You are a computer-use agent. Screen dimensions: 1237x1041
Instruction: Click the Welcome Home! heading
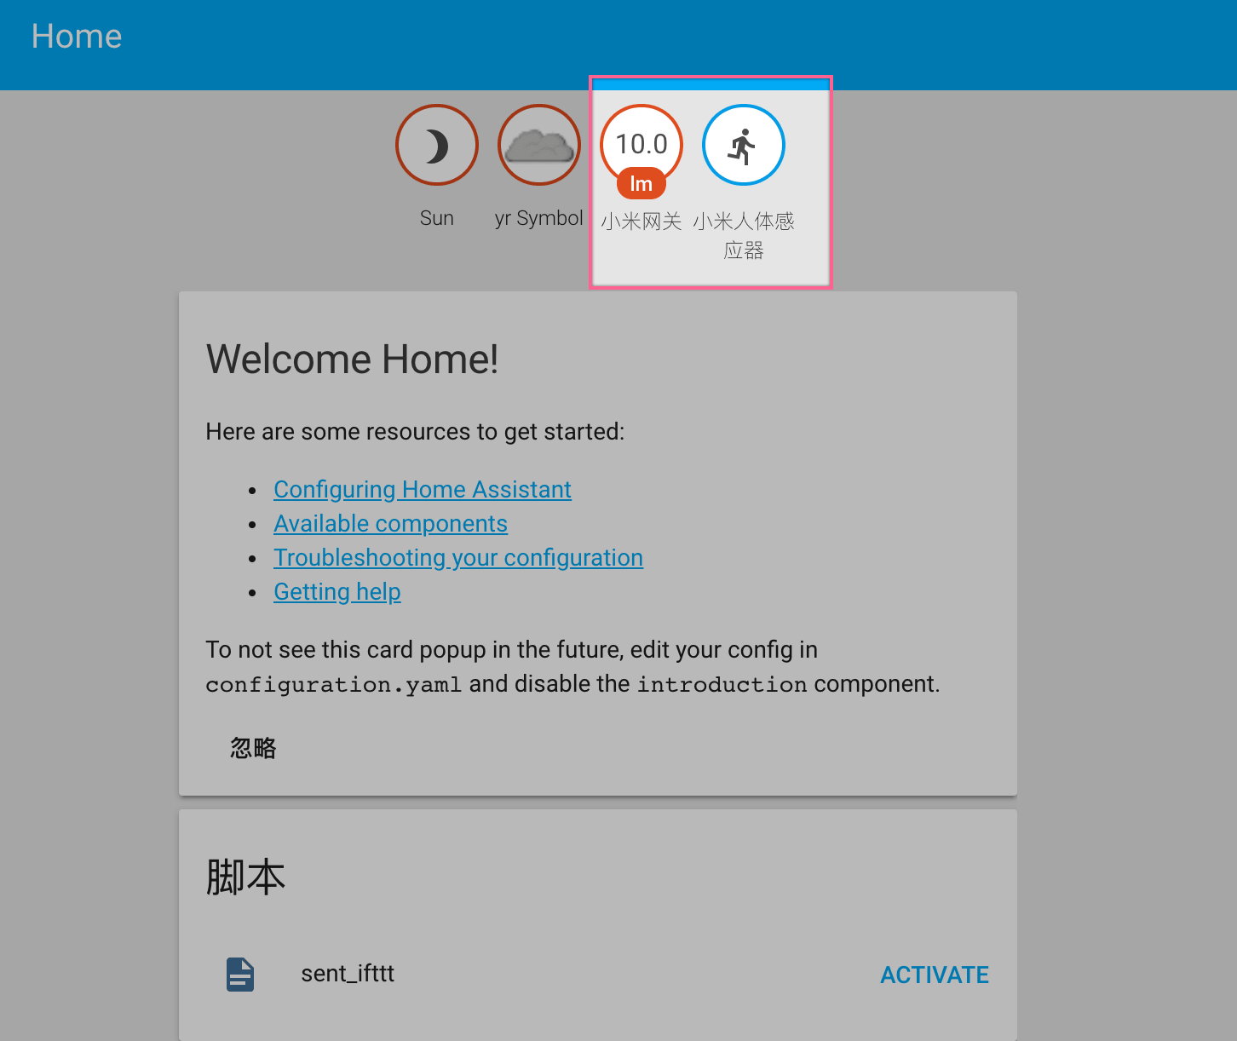click(352, 359)
